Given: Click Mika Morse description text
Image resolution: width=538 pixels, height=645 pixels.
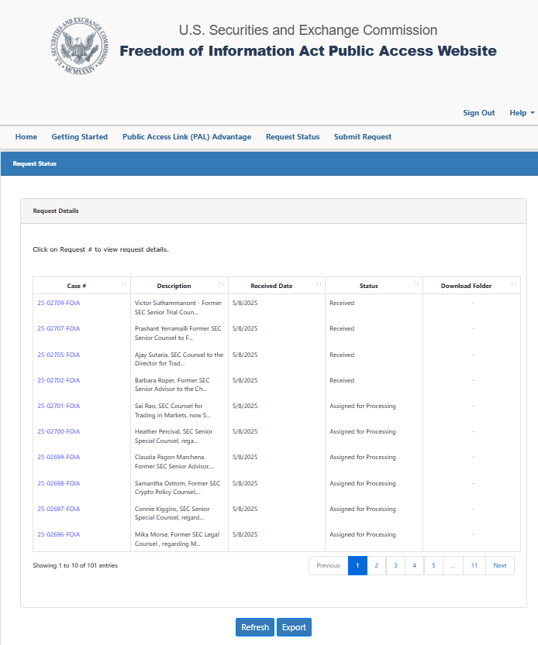Looking at the screenshot, I should [177, 539].
